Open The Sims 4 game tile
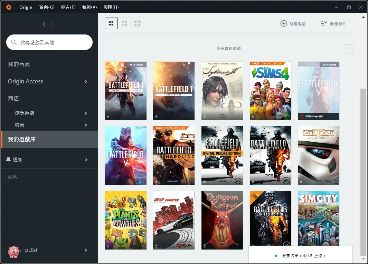Image resolution: width=368 pixels, height=264 pixels. coord(270,91)
